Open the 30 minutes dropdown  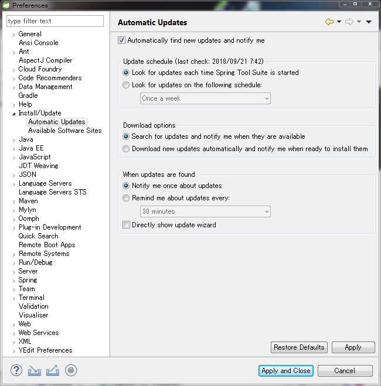(x=205, y=211)
